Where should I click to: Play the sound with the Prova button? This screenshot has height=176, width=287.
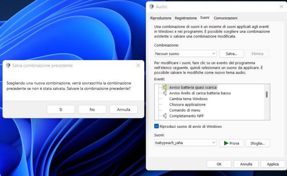coord(232,143)
